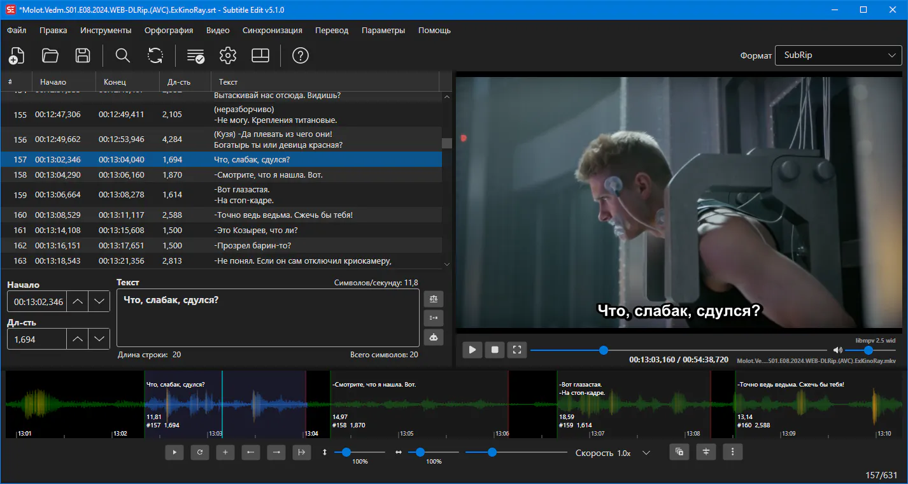Select subtitle row 162 'Прозрел барин-то?'
This screenshot has width=908, height=484.
221,246
